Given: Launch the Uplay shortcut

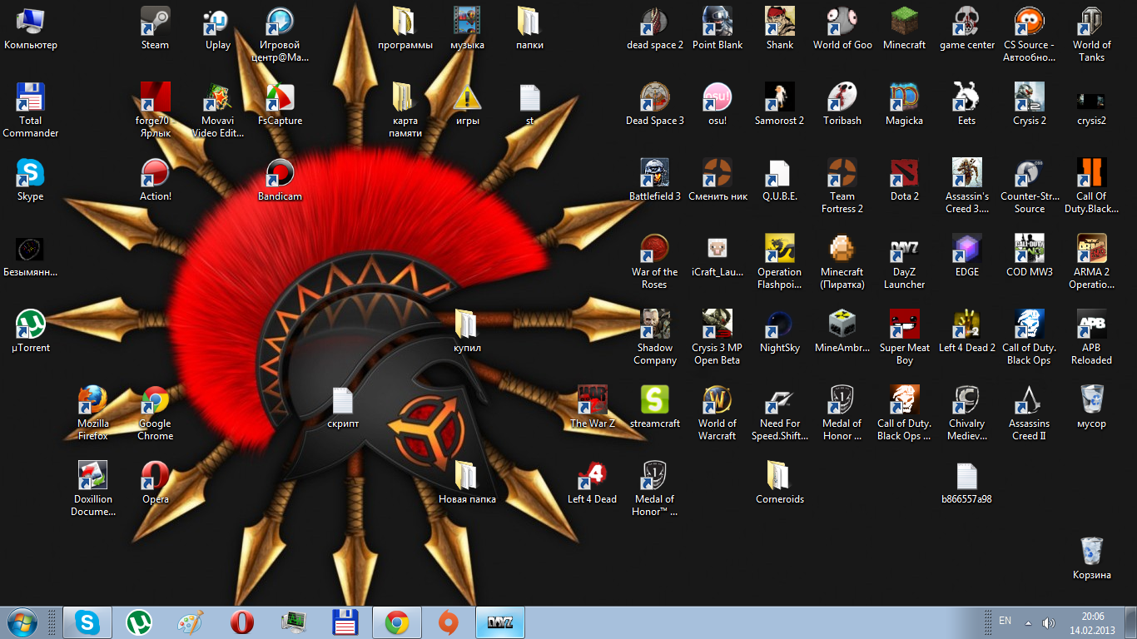Looking at the screenshot, I should tap(218, 29).
